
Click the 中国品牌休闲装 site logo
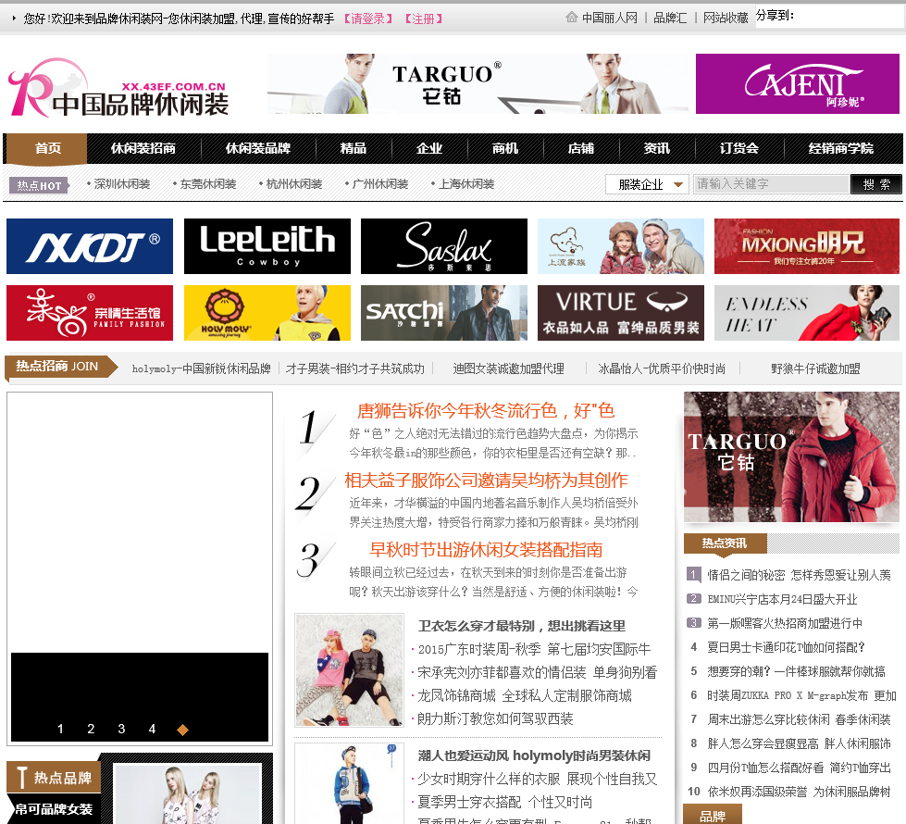[119, 88]
